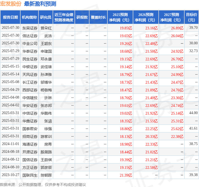
Task: Click the 数据来源 footer note
Action: click(x=43, y=184)
